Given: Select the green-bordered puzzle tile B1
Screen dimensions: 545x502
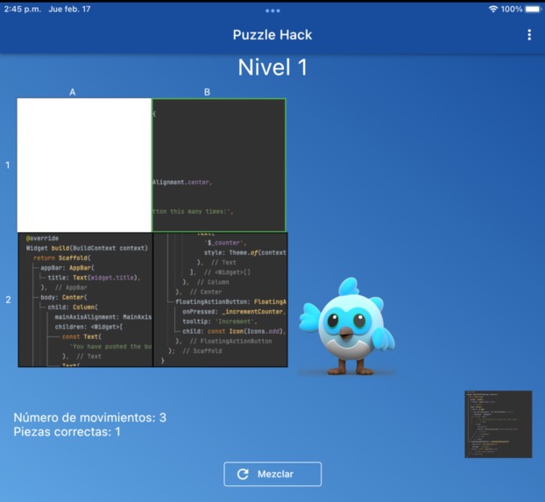Looking at the screenshot, I should [x=219, y=165].
